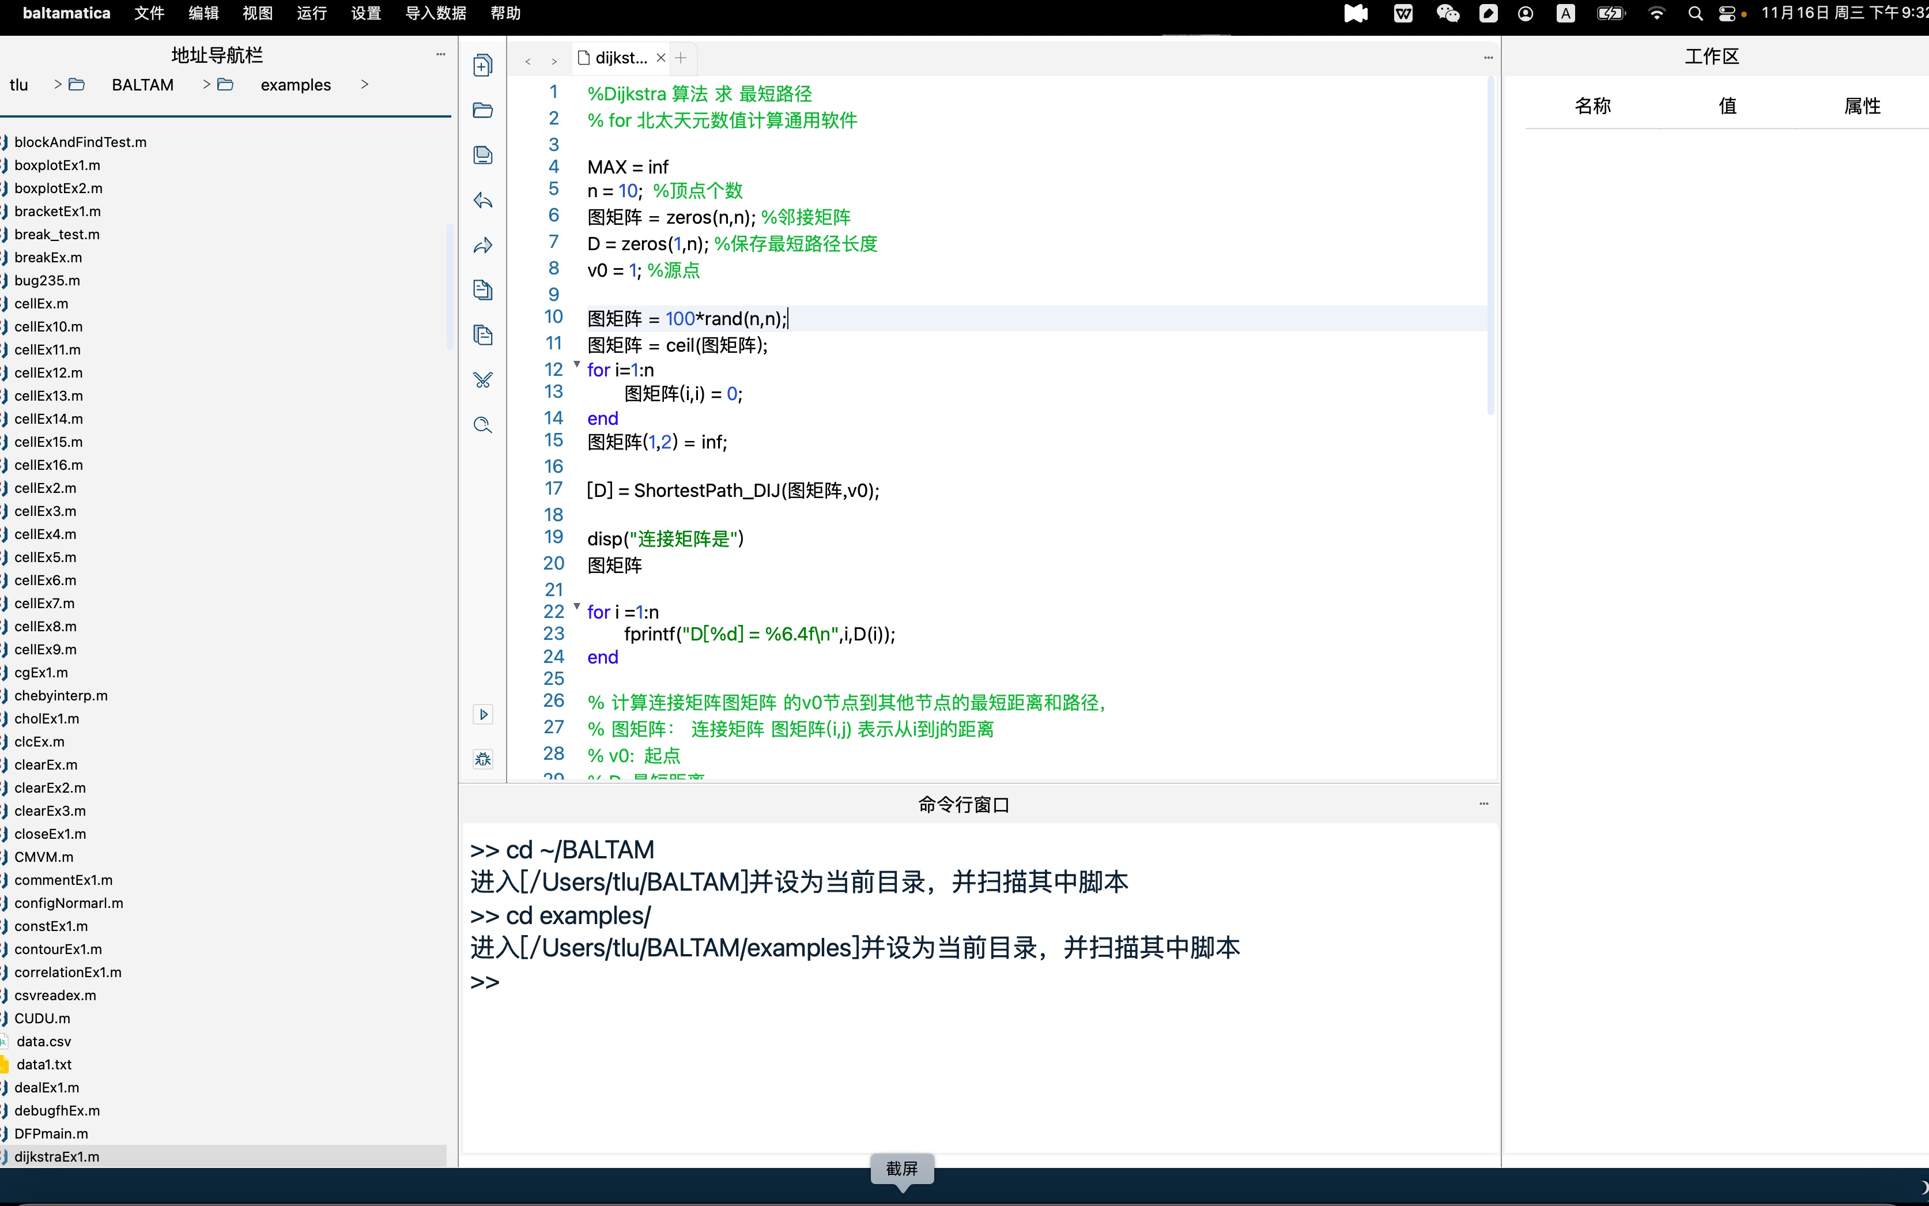Collapse the for loop at line 22
This screenshot has width=1929, height=1206.
point(576,606)
